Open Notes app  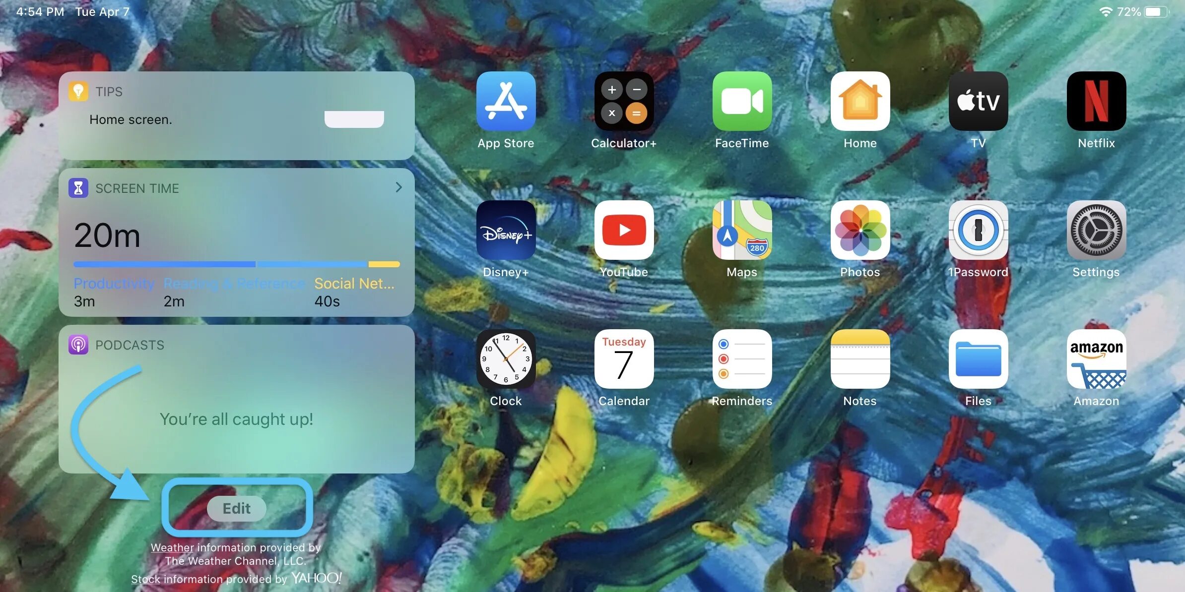click(860, 359)
